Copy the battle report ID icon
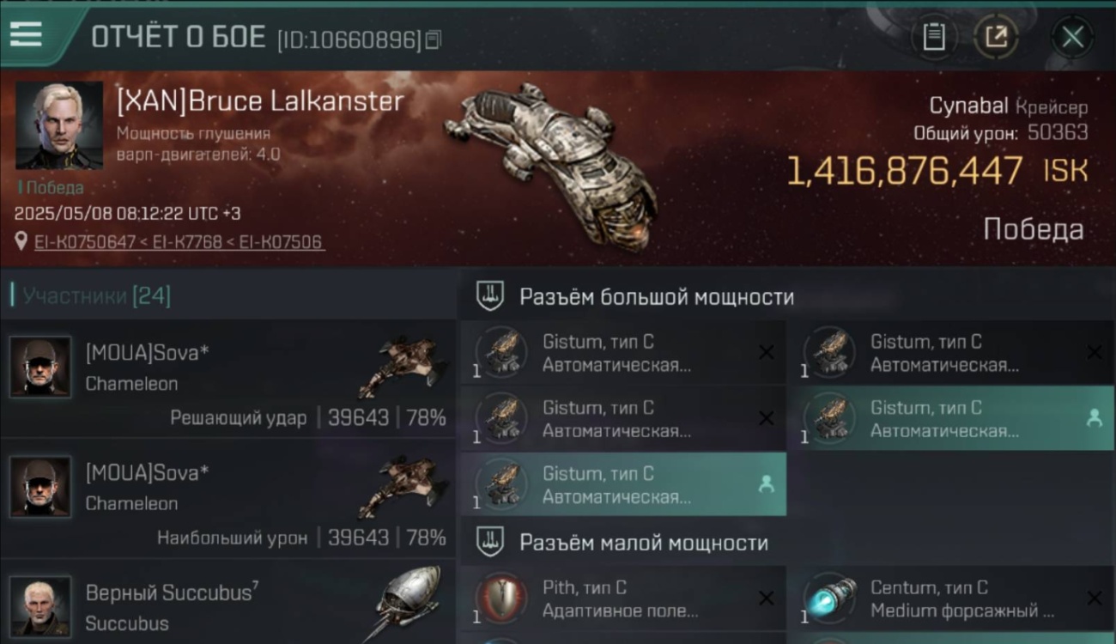1116x644 pixels. [434, 39]
